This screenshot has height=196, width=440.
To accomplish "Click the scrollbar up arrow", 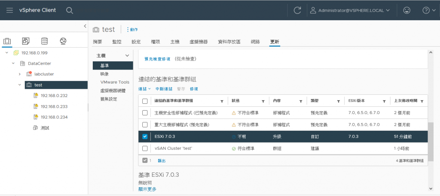I will (431, 52).
